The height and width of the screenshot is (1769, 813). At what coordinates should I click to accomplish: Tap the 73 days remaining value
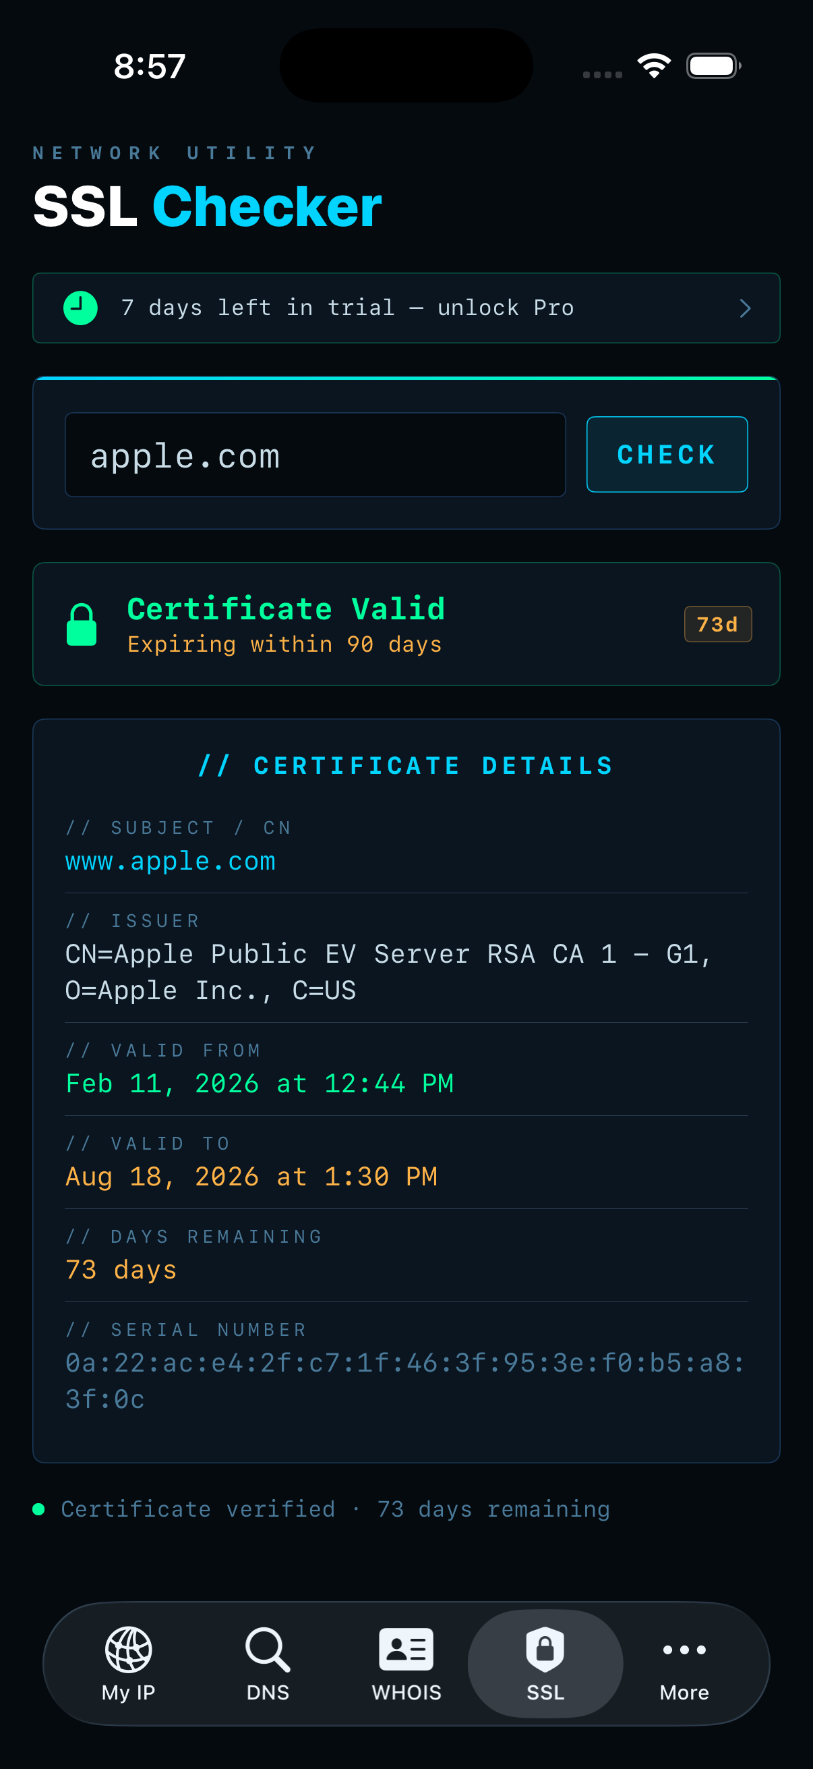coord(121,1270)
